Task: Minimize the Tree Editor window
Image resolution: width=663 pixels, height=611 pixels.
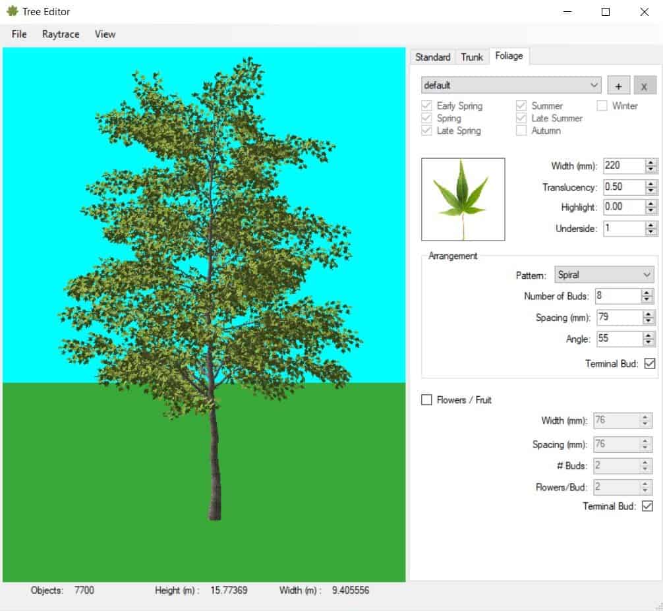Action: (x=567, y=12)
